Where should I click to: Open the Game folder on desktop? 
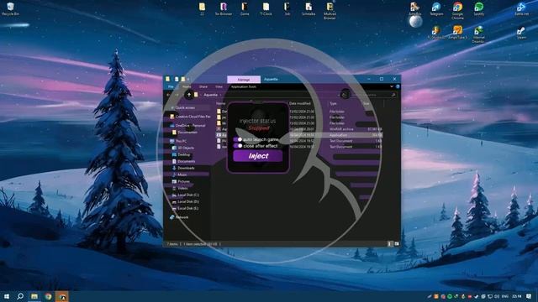coord(245,9)
